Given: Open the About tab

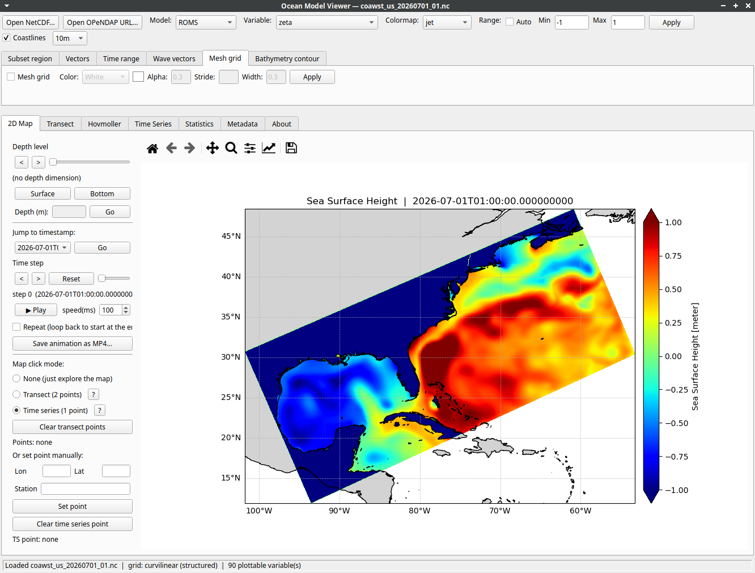Looking at the screenshot, I should pyautogui.click(x=282, y=124).
